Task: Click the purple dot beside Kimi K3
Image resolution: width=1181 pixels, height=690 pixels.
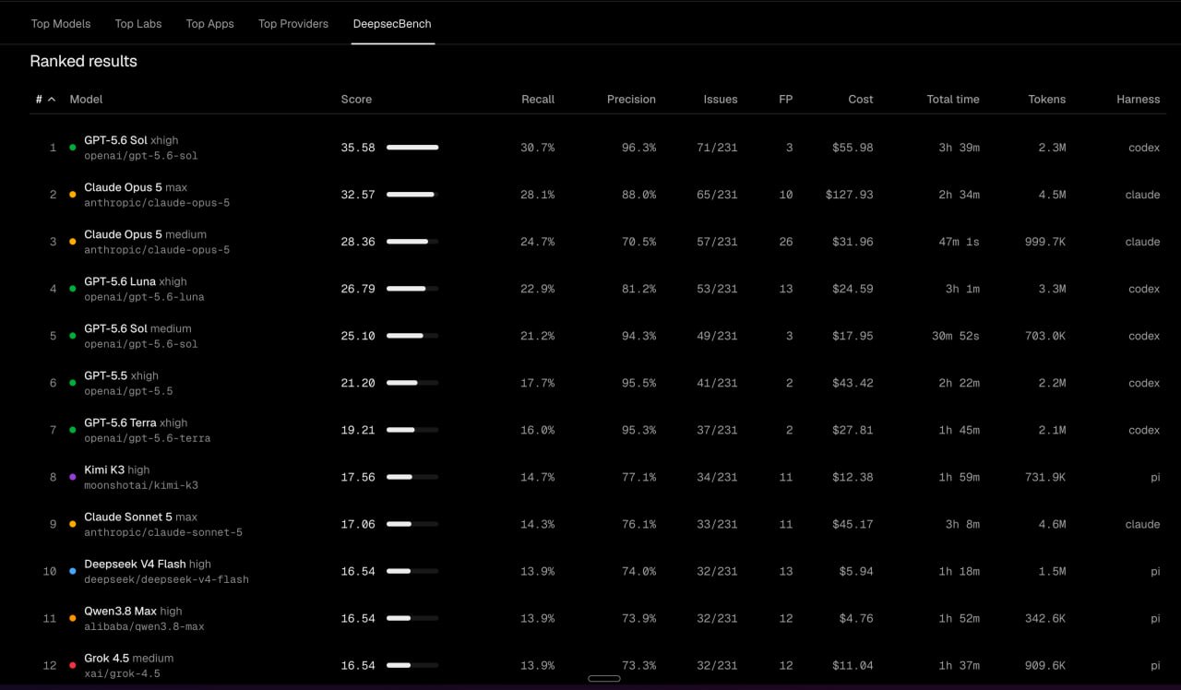Action: click(x=73, y=477)
